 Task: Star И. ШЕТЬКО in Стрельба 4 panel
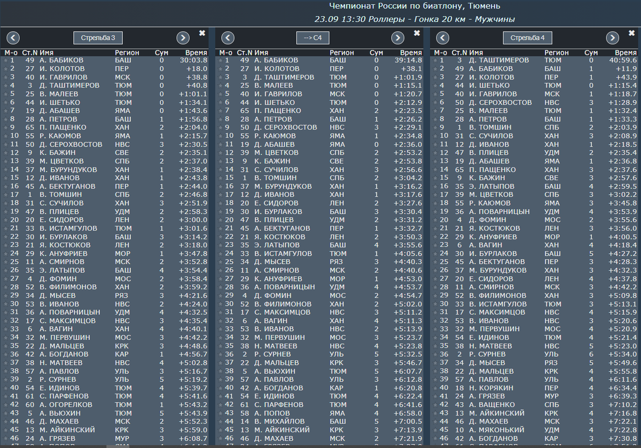(435, 86)
